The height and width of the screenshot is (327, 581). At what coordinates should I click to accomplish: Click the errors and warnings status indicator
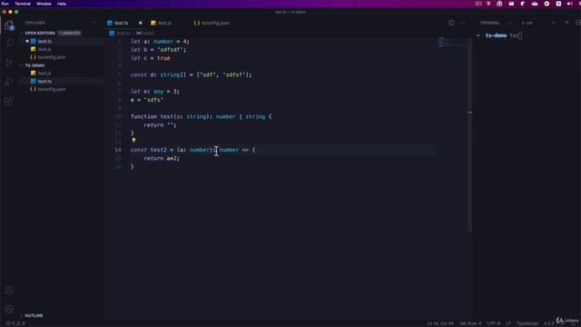tap(15, 323)
